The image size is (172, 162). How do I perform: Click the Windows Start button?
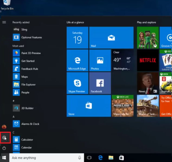(4, 158)
